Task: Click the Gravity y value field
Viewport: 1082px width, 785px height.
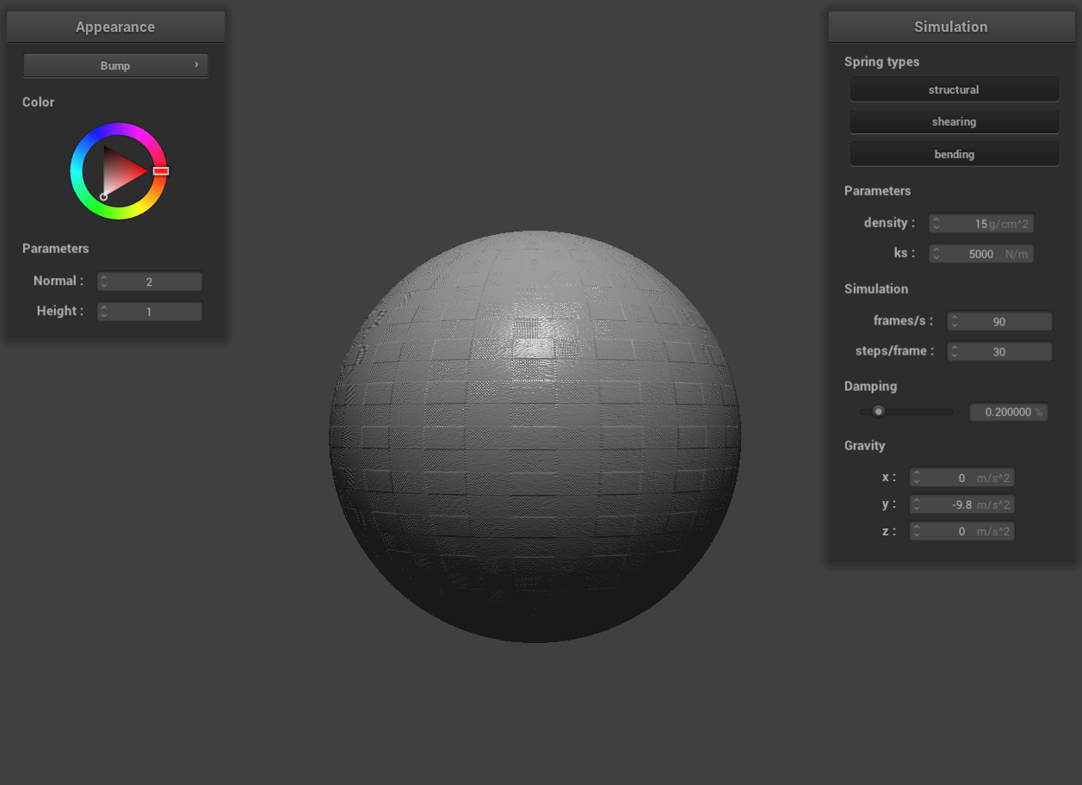Action: coord(961,504)
